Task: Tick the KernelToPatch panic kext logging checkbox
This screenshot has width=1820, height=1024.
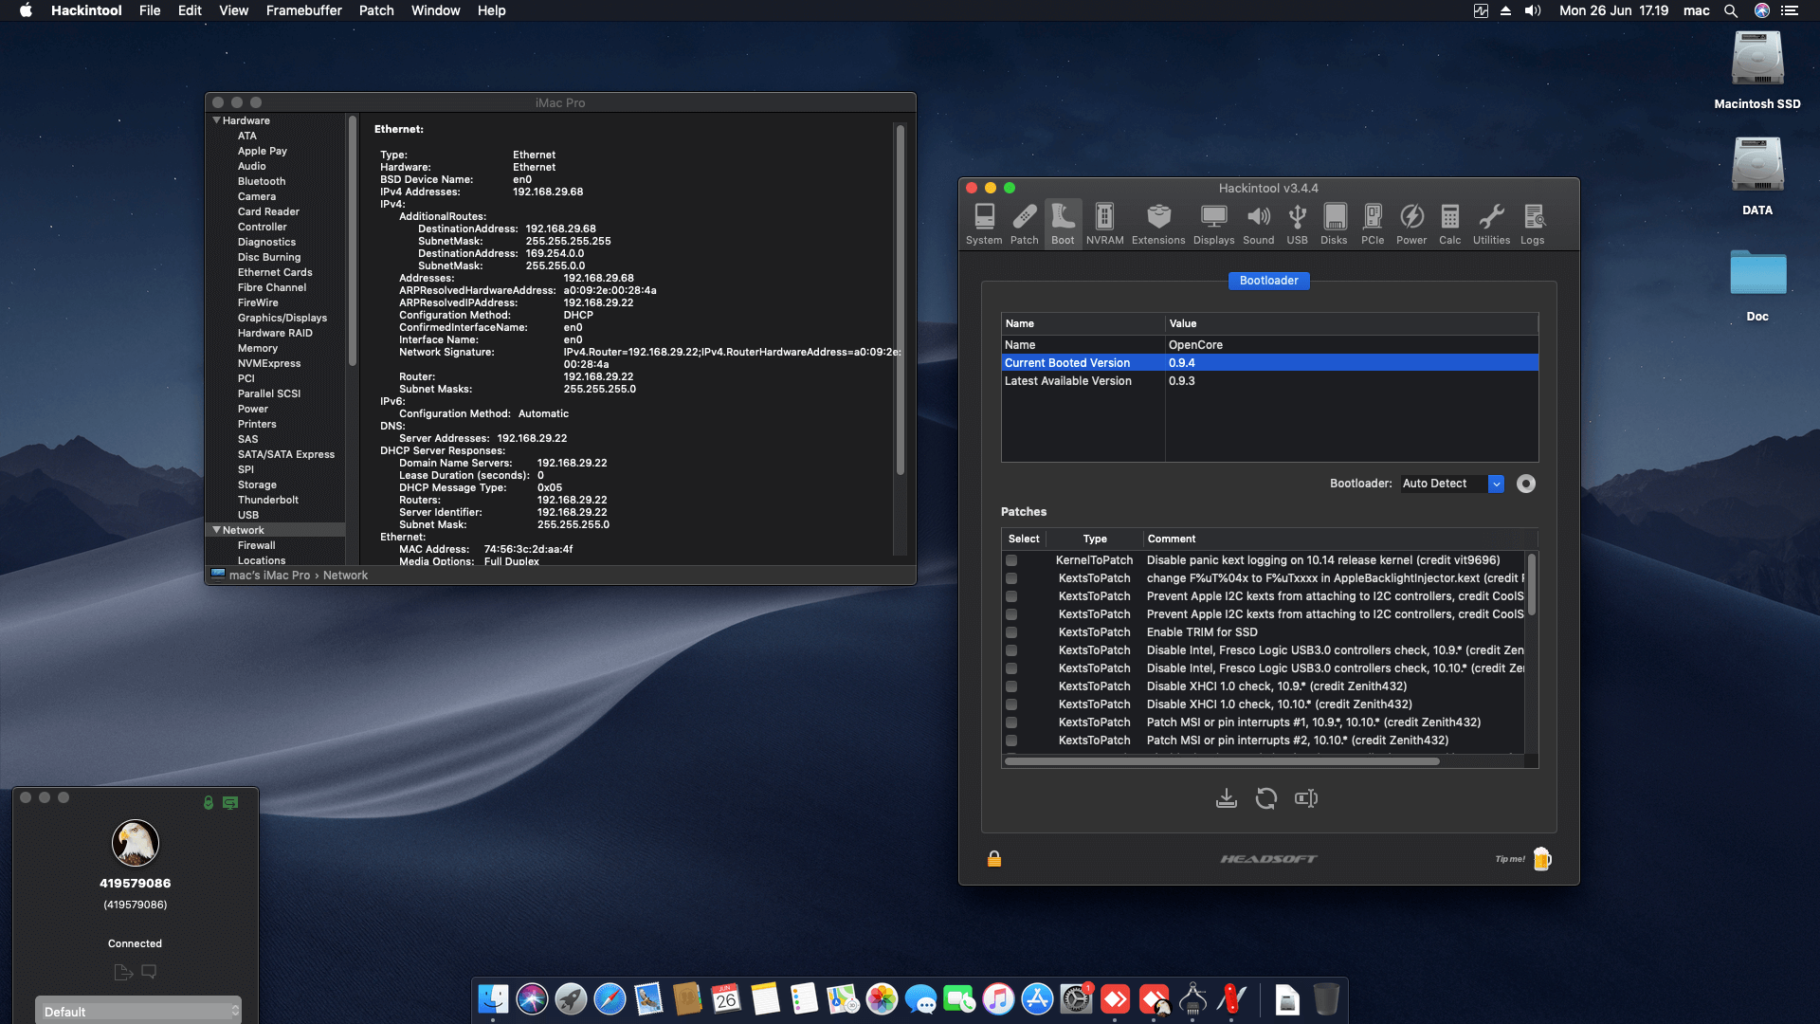Action: point(1011,560)
